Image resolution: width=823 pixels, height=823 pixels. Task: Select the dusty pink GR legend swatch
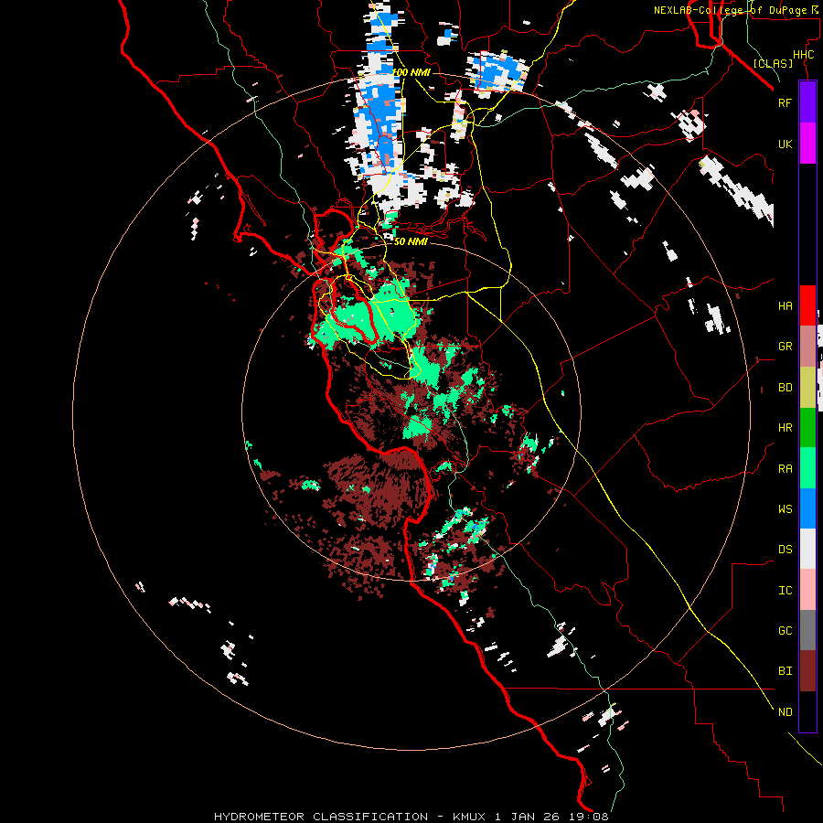click(x=807, y=347)
